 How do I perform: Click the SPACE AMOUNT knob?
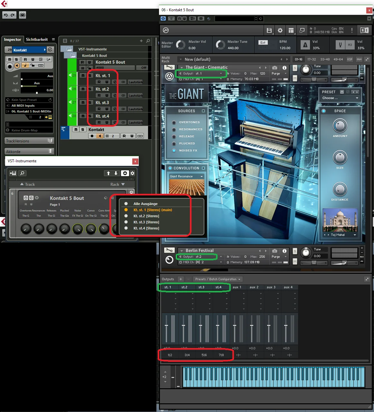click(340, 126)
